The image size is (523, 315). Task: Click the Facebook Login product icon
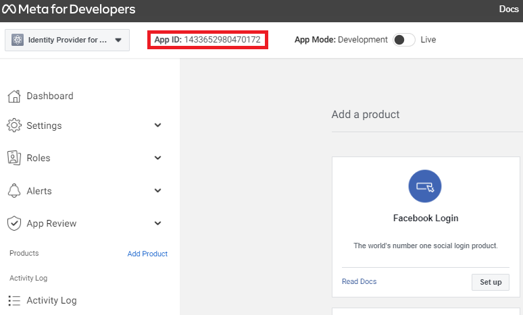(x=425, y=185)
